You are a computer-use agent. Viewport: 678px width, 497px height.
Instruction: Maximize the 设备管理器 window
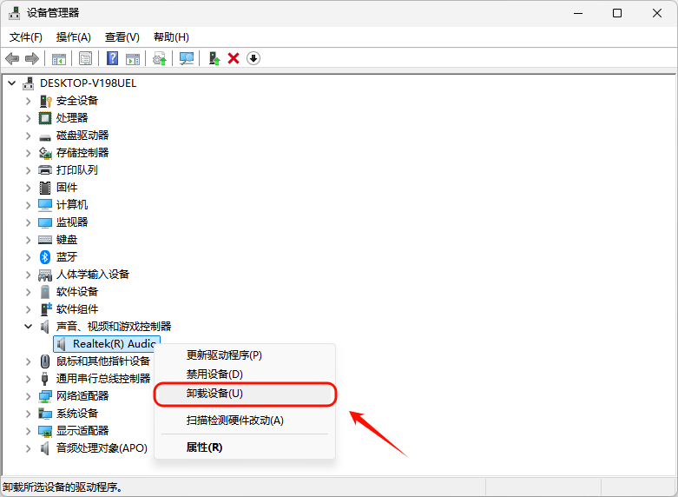[617, 13]
